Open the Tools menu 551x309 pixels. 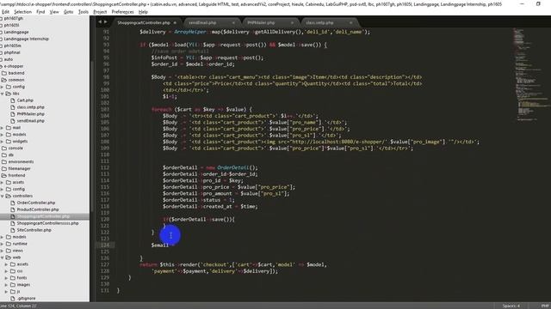point(84,12)
